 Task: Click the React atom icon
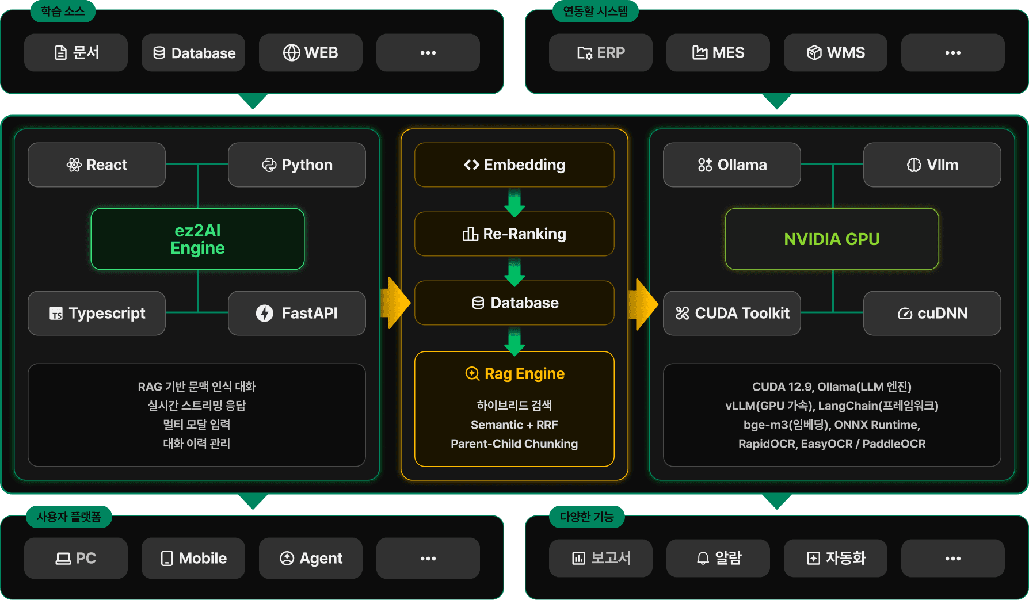74,165
